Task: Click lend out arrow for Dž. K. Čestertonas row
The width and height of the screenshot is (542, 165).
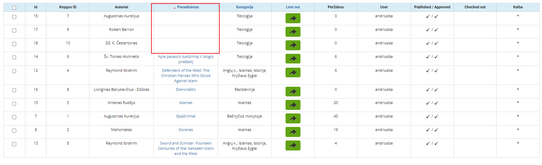Action: [293, 45]
